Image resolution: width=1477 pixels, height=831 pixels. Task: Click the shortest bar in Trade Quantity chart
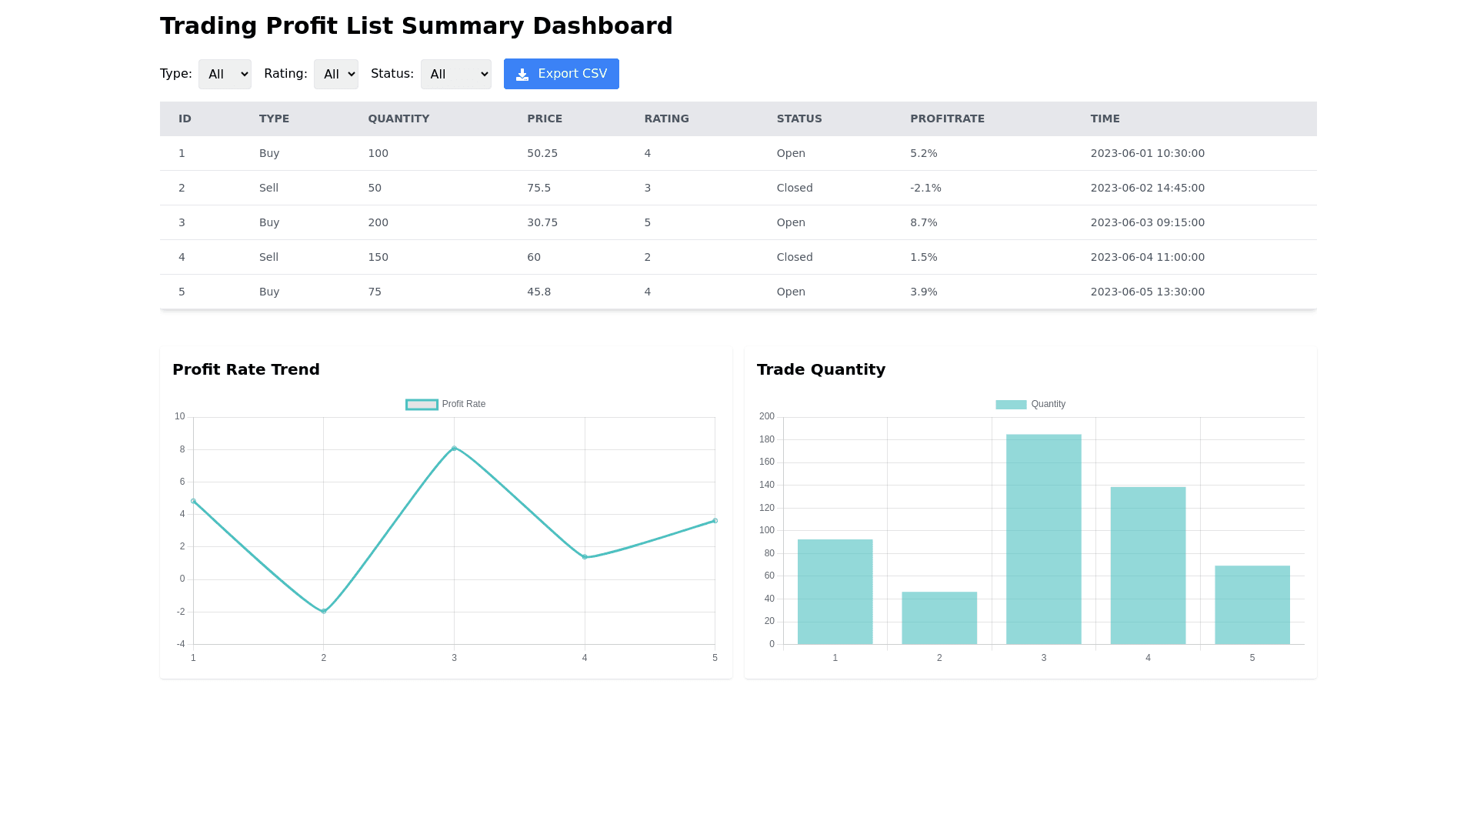click(x=939, y=618)
